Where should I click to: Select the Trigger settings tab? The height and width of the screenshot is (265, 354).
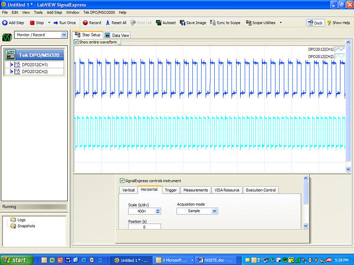[x=171, y=190]
